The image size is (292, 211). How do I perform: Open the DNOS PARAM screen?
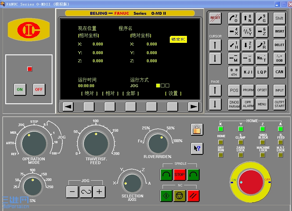[234, 104]
